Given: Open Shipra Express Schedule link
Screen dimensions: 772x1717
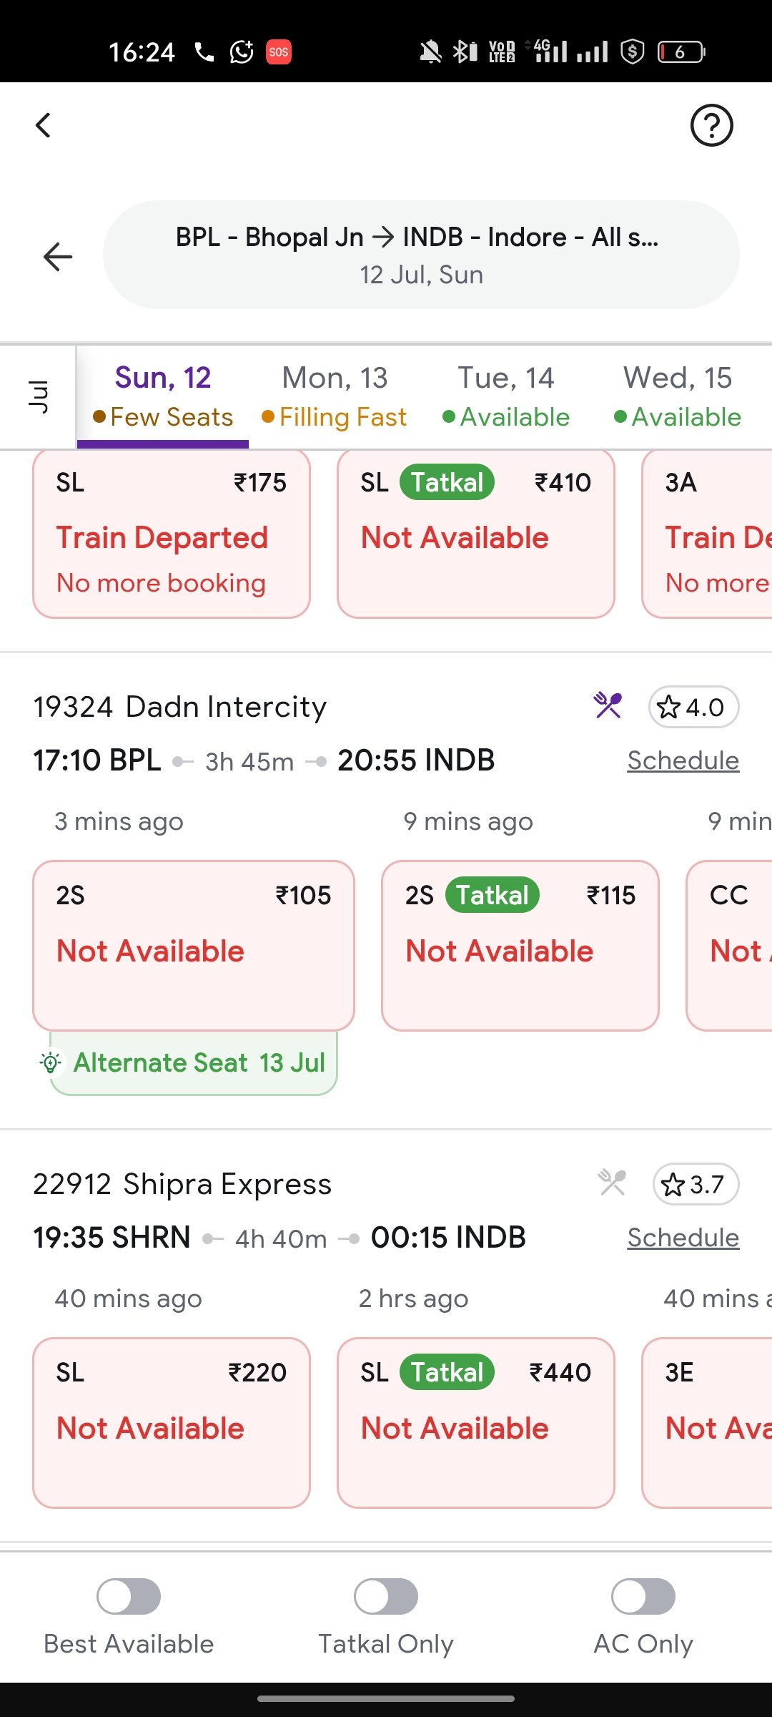Looking at the screenshot, I should [x=683, y=1237].
